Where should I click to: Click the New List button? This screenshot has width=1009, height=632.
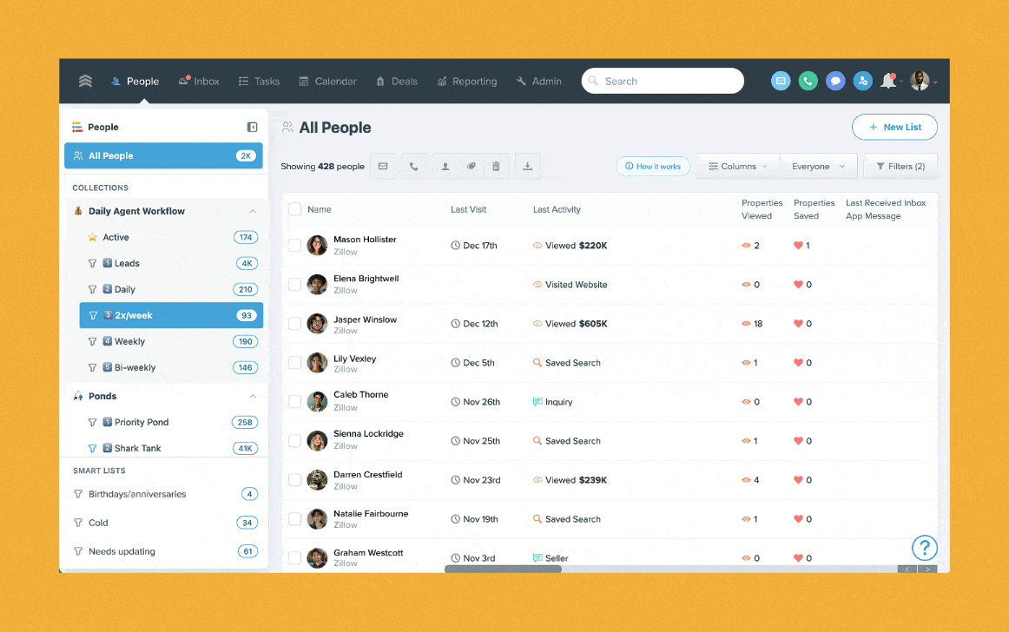(894, 127)
